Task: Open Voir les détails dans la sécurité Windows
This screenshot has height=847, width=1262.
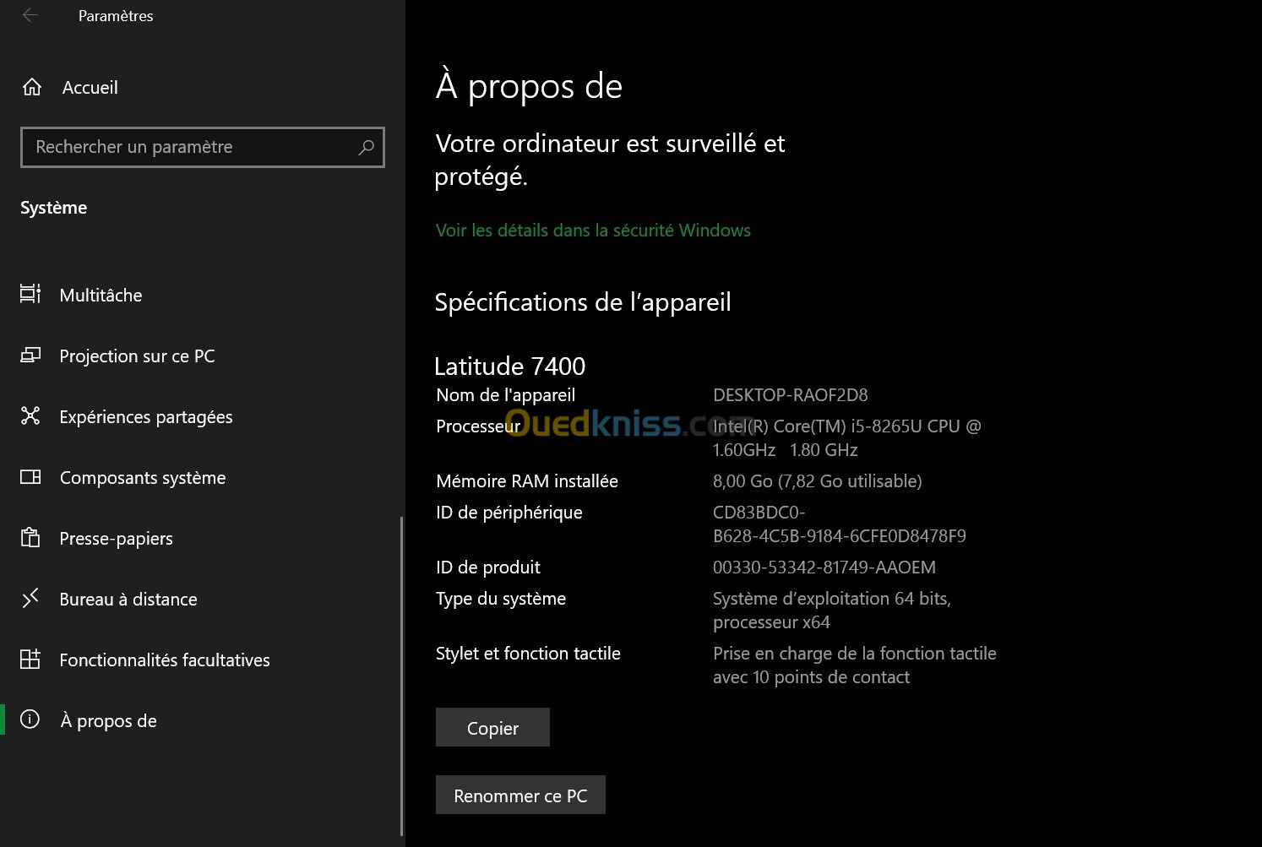Action: click(x=593, y=231)
